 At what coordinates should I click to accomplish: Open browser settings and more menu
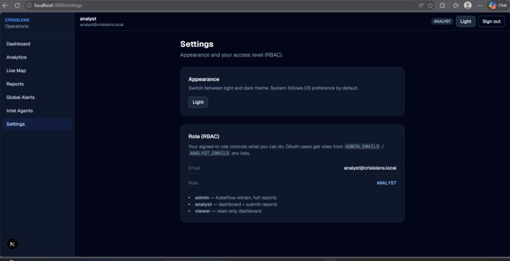tap(480, 5)
